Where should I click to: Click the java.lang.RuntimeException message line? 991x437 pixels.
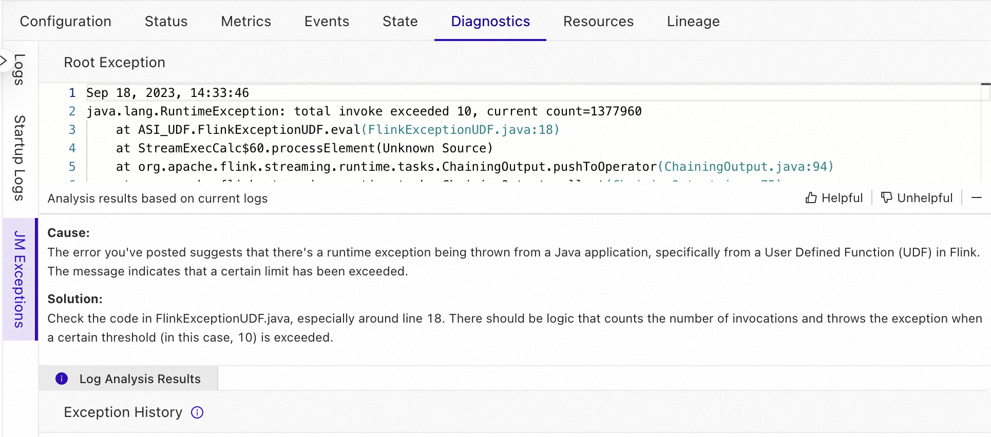(x=364, y=111)
